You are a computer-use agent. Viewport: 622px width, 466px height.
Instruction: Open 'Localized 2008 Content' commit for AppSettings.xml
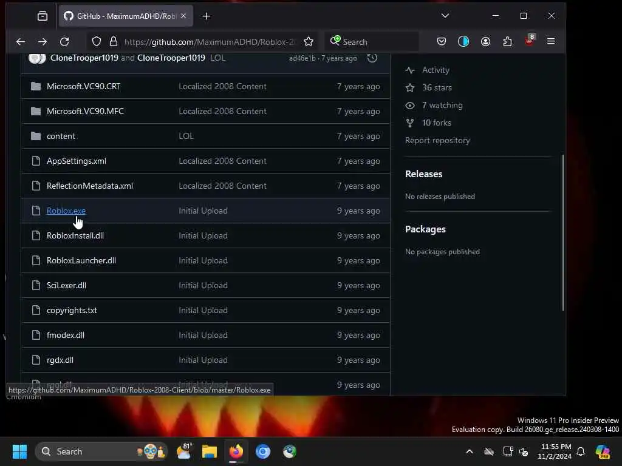tap(222, 161)
